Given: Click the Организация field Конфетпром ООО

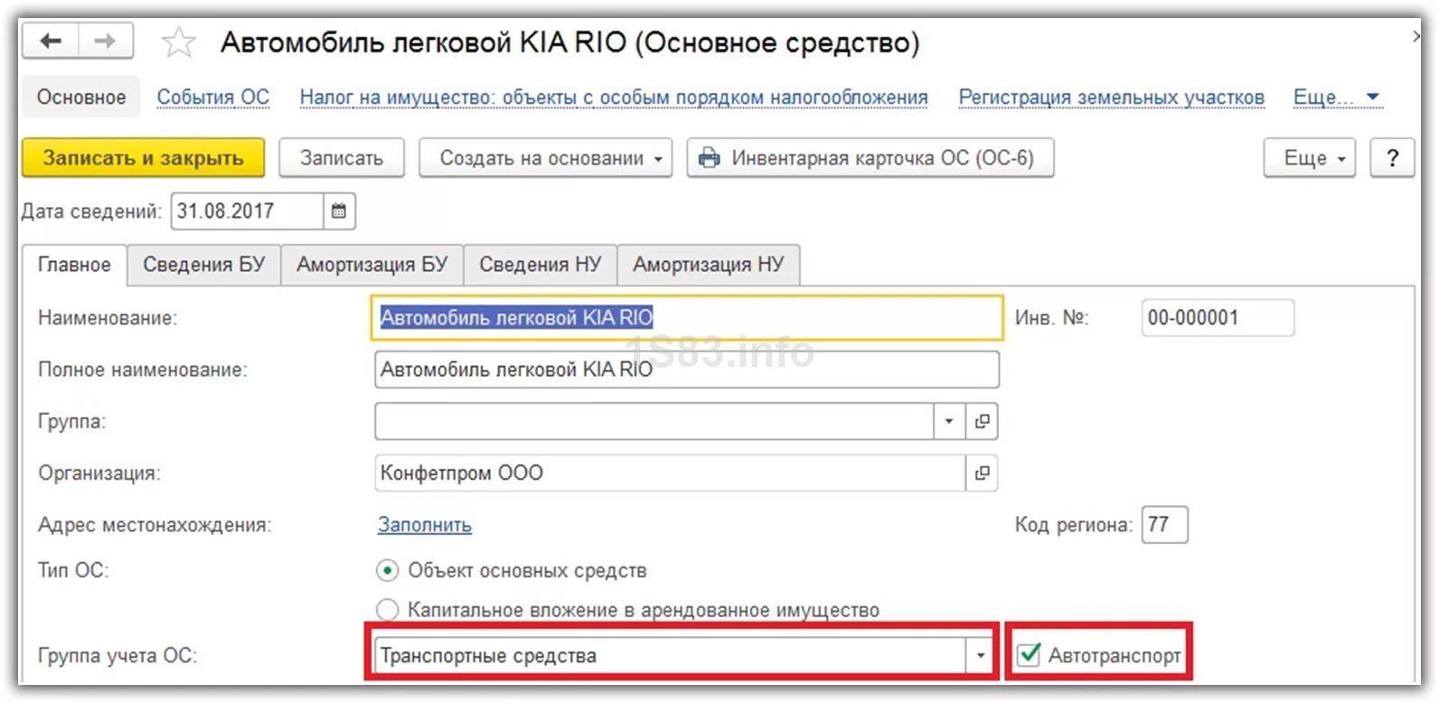Looking at the screenshot, I should coord(670,473).
